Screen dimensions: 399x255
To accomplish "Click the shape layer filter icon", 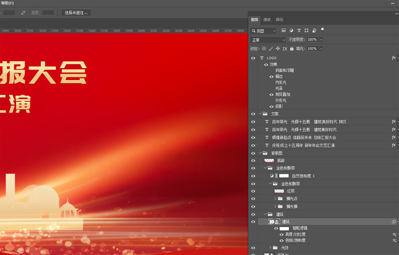I will [x=307, y=31].
